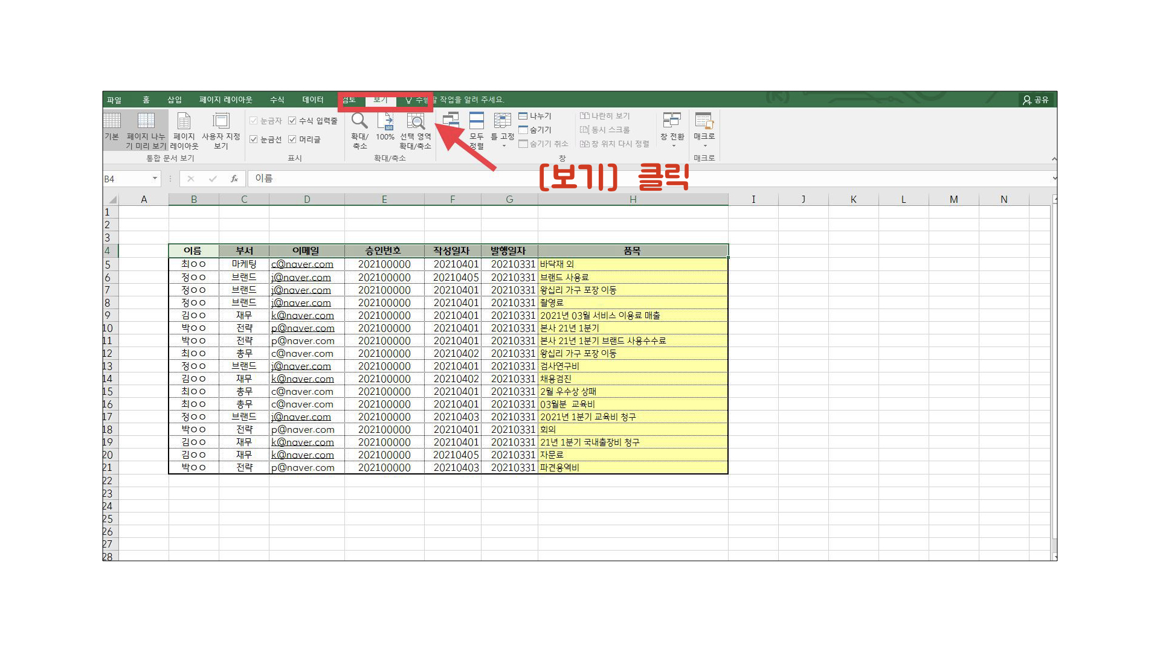Uncheck the Gridlines (눈금선) checkbox
The image size is (1160, 652).
(x=254, y=139)
